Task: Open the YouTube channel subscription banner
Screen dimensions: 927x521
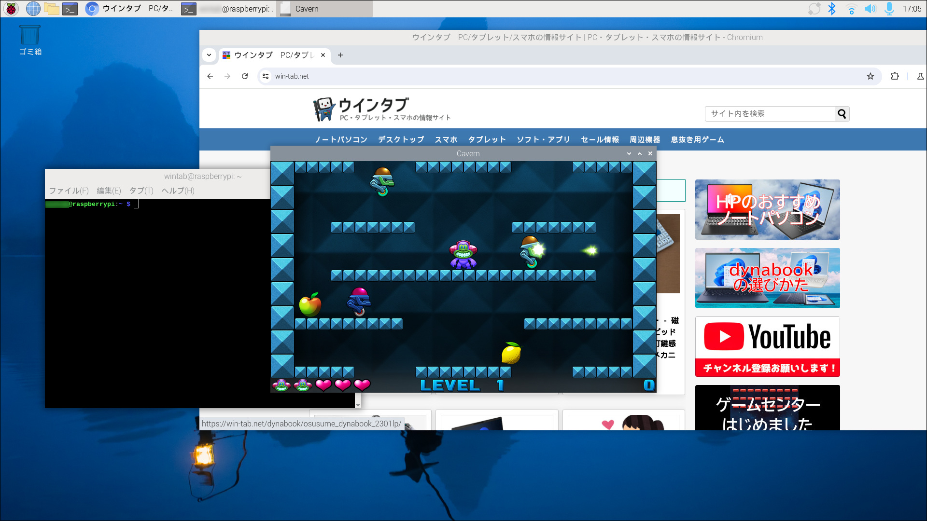Action: click(x=767, y=346)
